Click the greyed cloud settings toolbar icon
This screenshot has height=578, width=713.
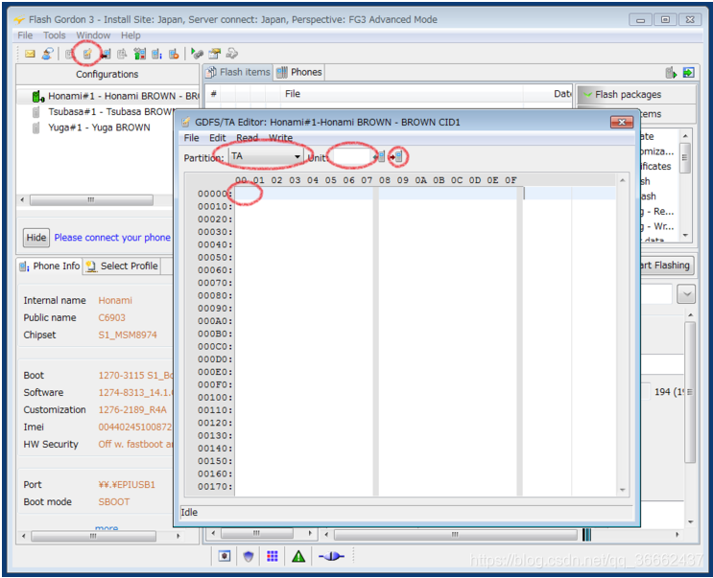pos(232,54)
